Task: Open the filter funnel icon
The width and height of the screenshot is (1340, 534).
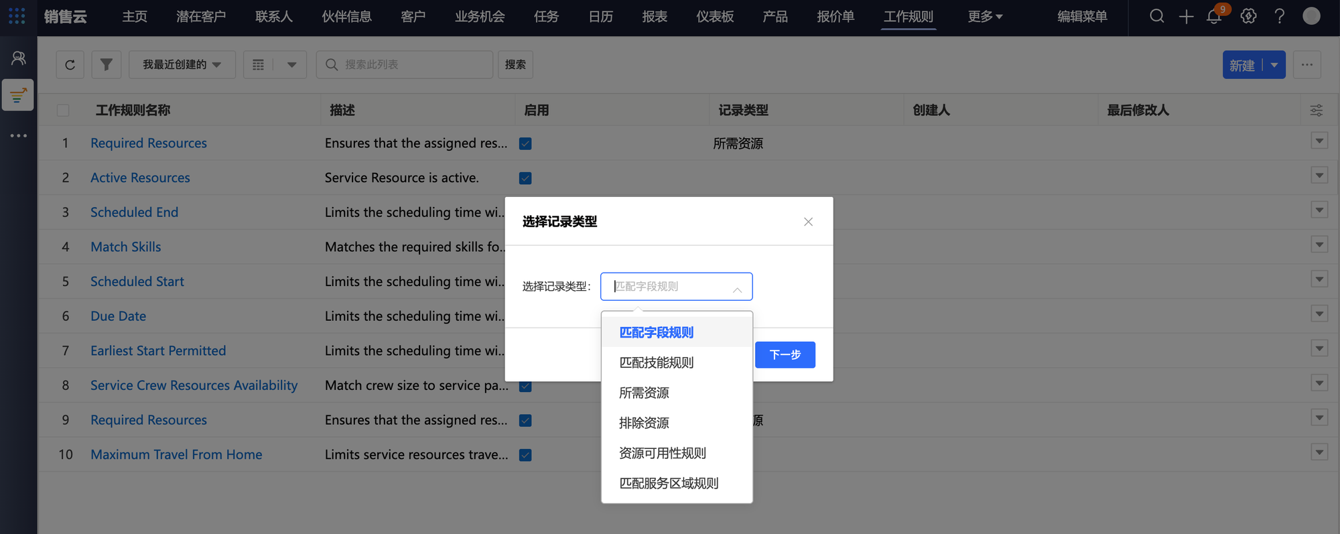Action: (x=106, y=65)
